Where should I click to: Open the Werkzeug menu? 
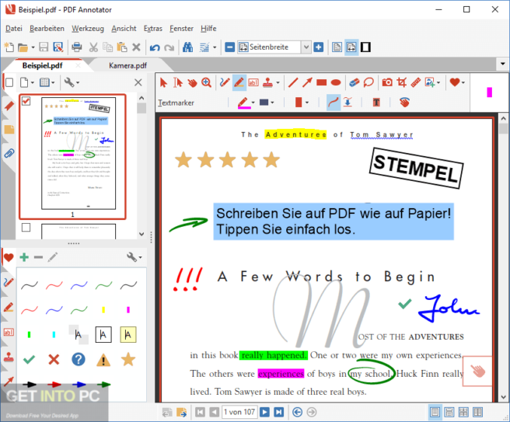(88, 29)
